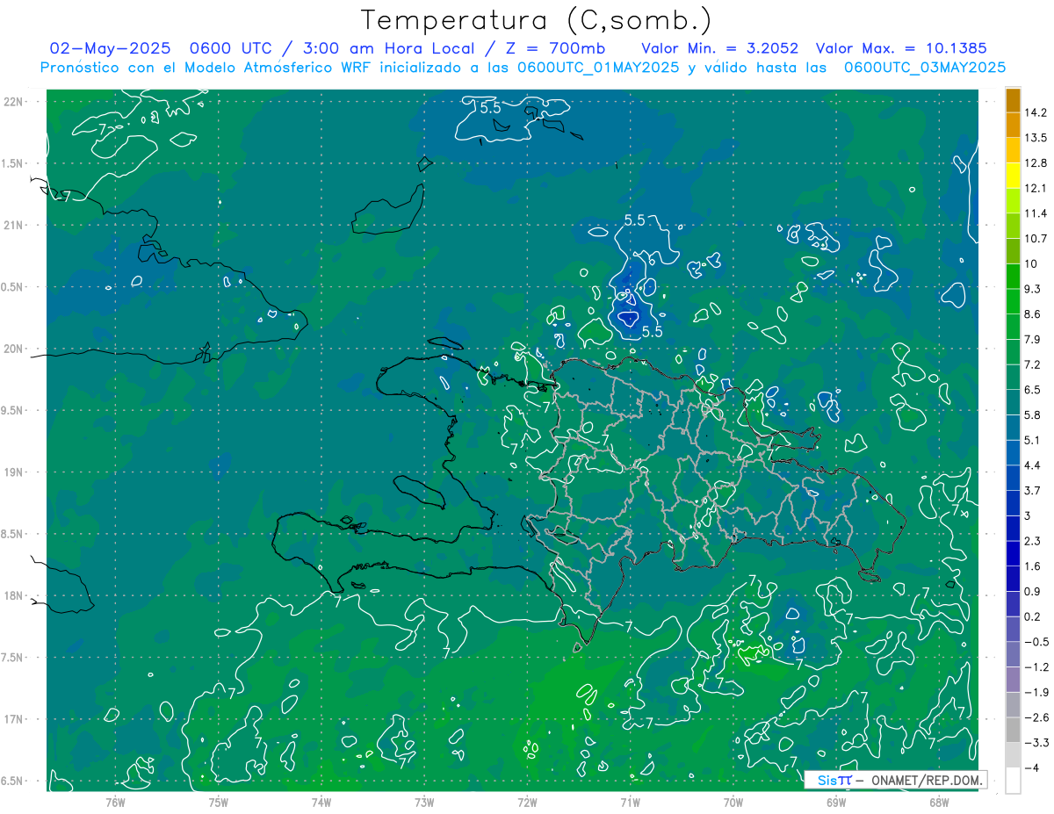Select the pressure level "Z = 700mb"
This screenshot has height=814, width=1054.
point(552,48)
